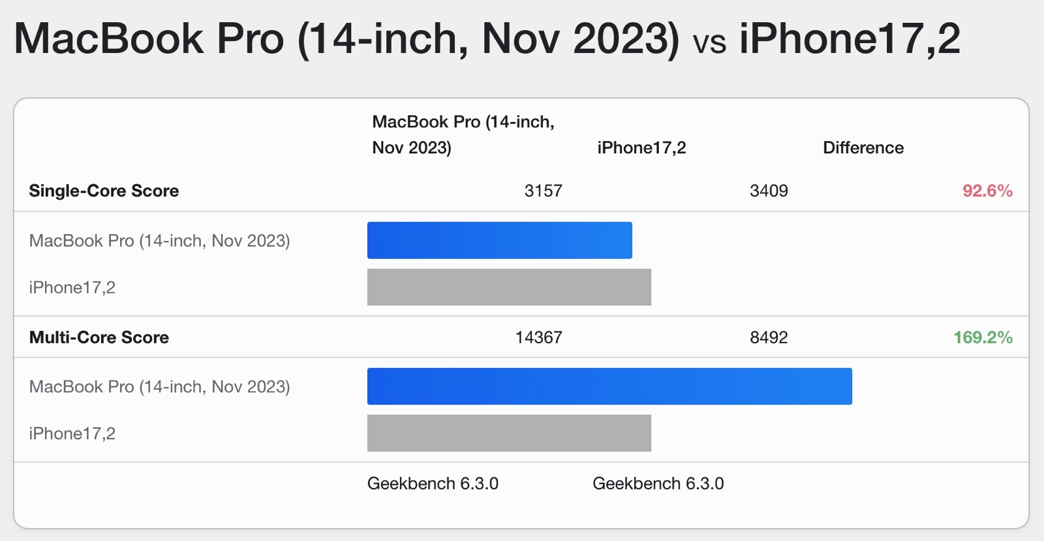Click iPhone17,2 label under Multi-Core Score
Screen dimensions: 1044x541
[x=72, y=434]
